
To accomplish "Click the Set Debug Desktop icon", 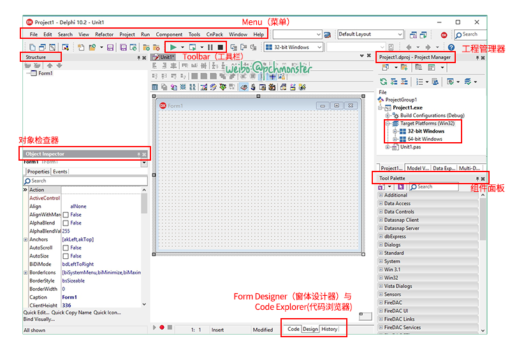I will [x=423, y=34].
